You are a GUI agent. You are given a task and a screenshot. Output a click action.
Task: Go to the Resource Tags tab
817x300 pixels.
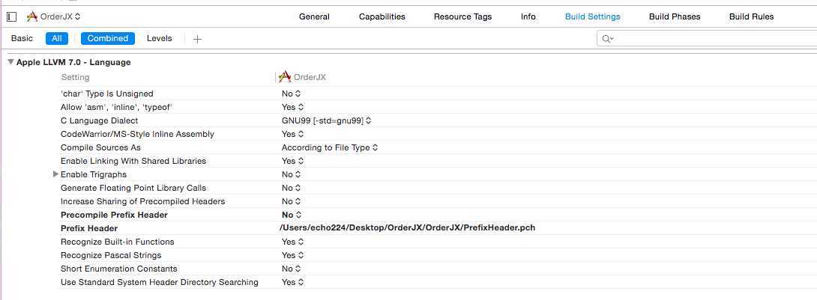tap(462, 16)
